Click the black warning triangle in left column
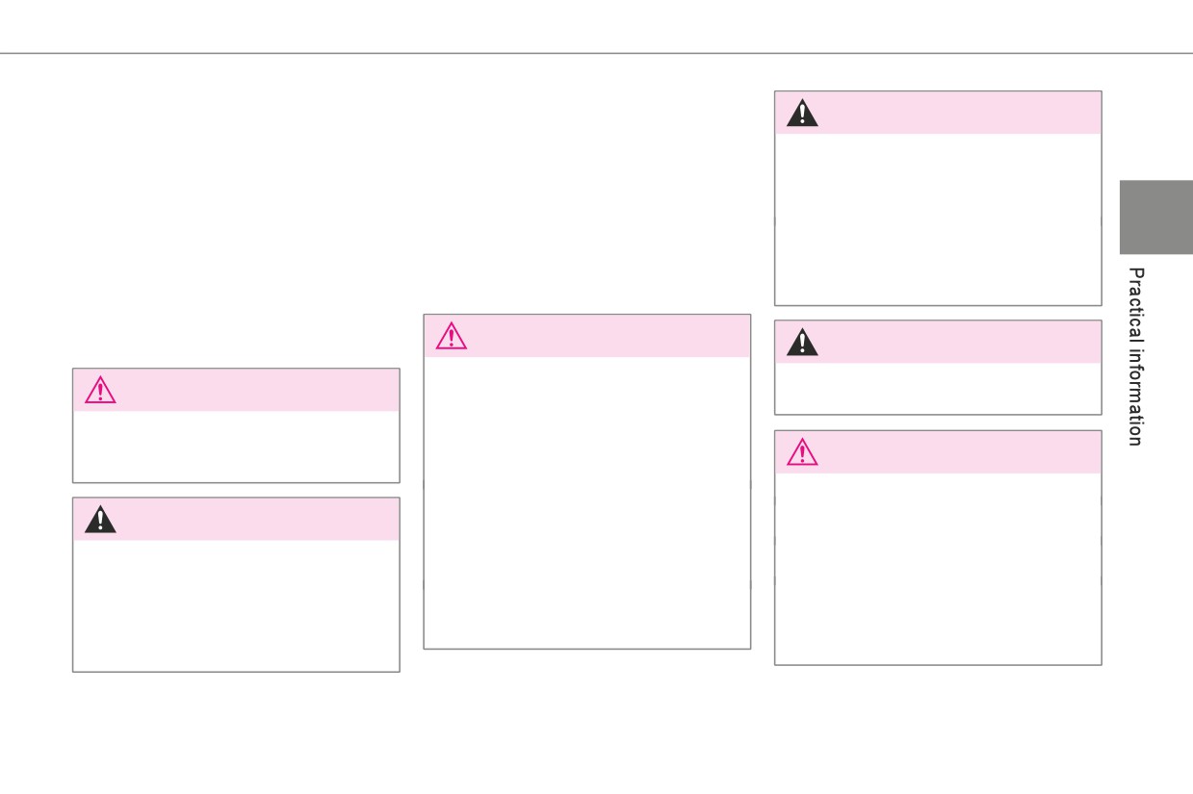This screenshot has height=794, width=1193. tap(100, 520)
